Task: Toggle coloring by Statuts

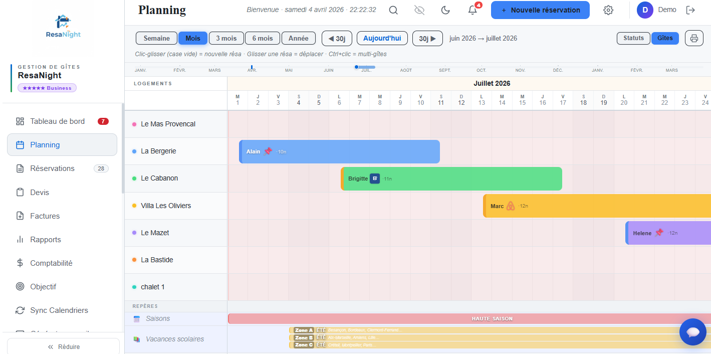Action: coord(633,38)
